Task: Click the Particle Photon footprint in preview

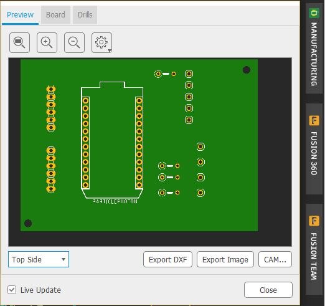Action: (x=112, y=142)
